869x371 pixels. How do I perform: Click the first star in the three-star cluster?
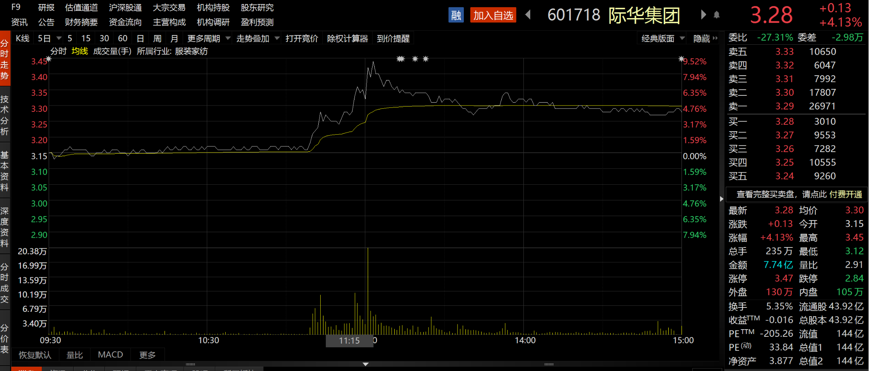(400, 59)
